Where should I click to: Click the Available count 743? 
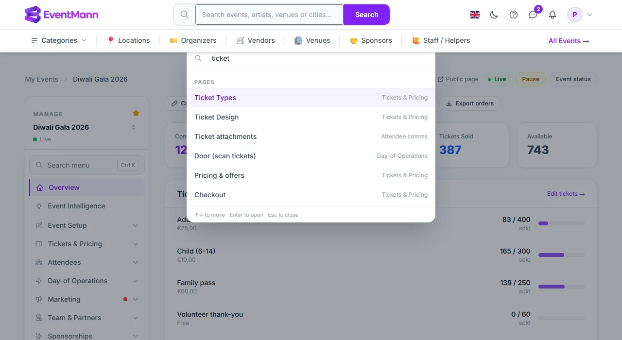[538, 150]
